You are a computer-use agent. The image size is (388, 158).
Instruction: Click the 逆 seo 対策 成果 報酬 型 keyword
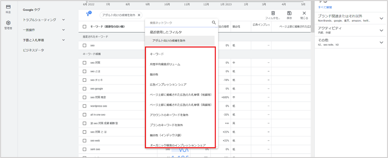click(x=104, y=123)
